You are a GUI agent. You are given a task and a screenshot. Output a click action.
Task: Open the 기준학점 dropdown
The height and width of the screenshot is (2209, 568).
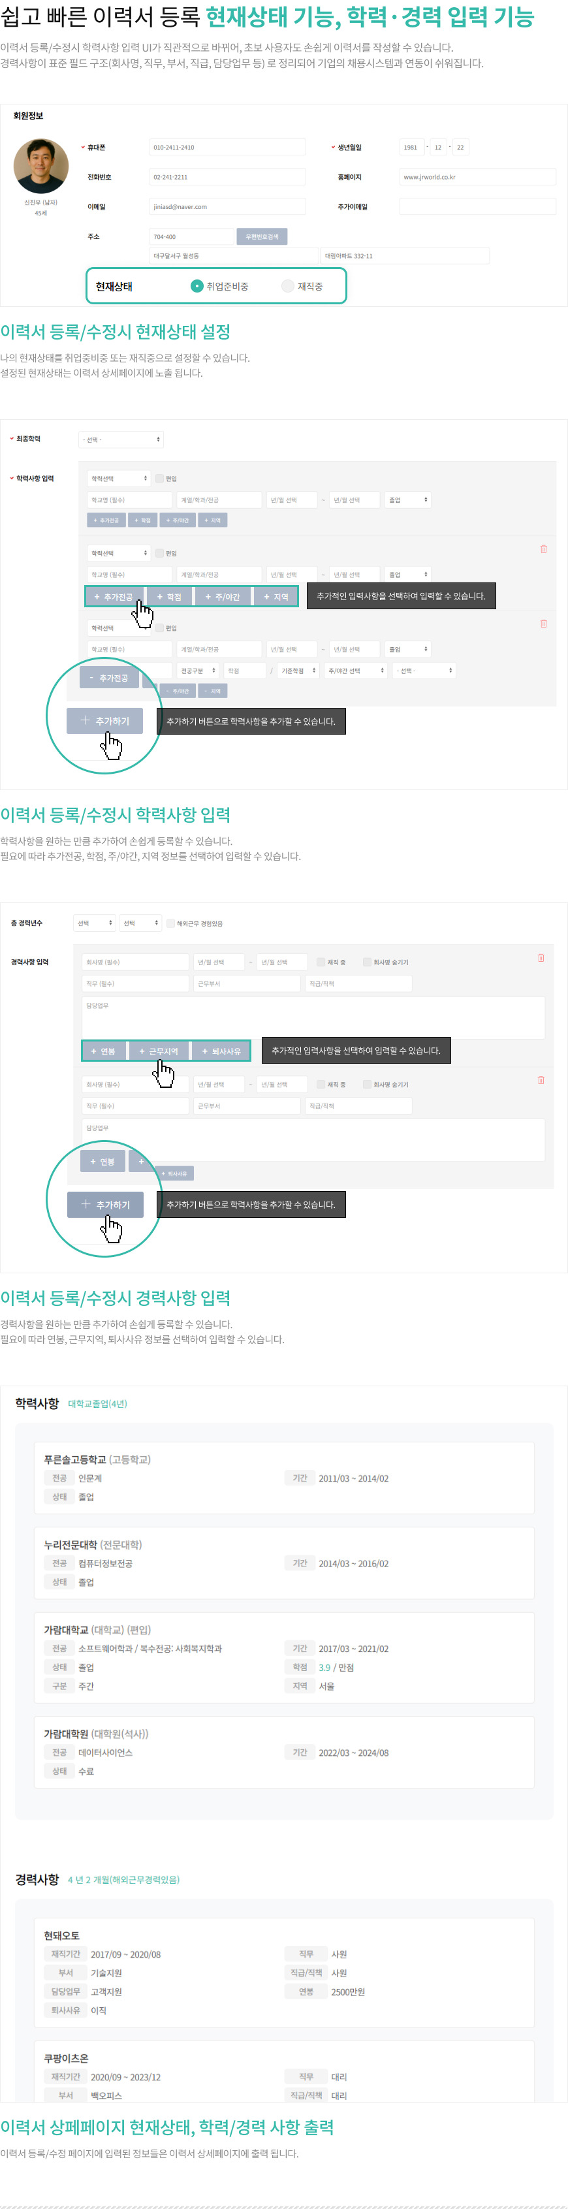click(x=298, y=671)
